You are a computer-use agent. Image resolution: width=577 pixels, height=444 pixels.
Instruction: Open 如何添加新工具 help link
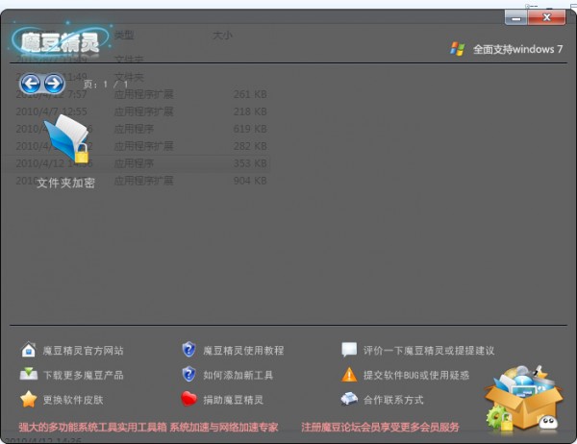tap(238, 375)
